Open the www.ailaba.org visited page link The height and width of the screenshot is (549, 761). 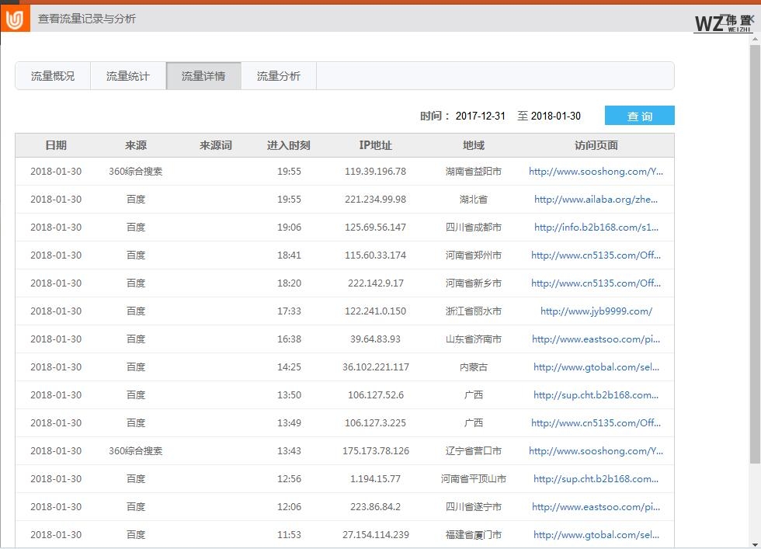tap(596, 200)
